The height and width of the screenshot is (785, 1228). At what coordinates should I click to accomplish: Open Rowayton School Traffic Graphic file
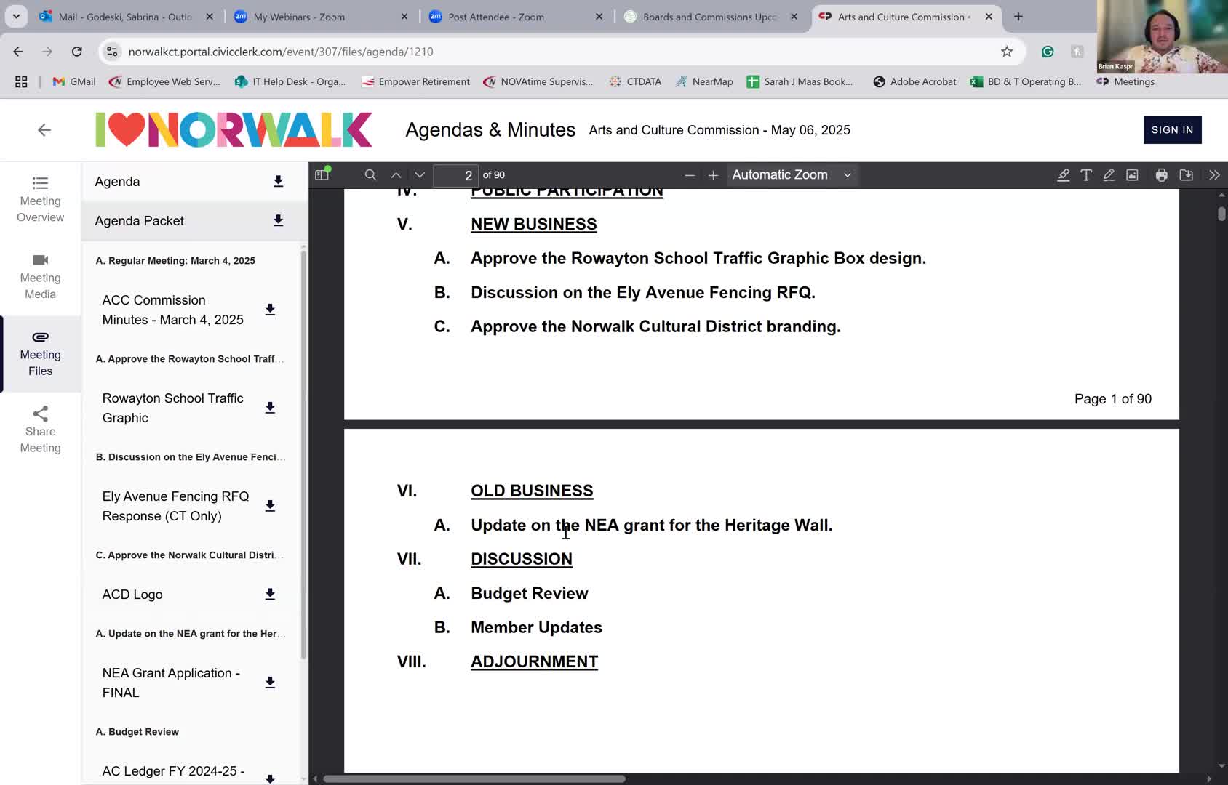[173, 408]
